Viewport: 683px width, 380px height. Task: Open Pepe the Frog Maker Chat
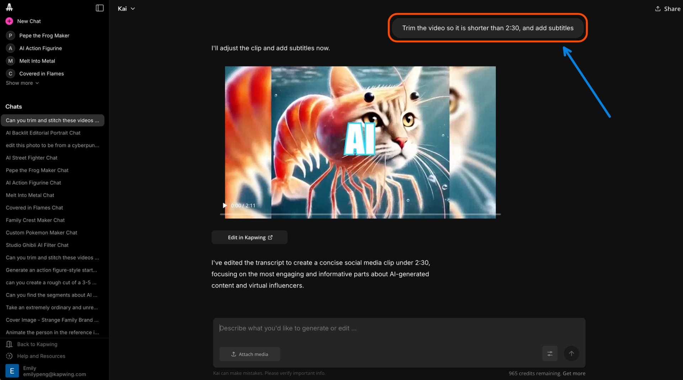(37, 170)
